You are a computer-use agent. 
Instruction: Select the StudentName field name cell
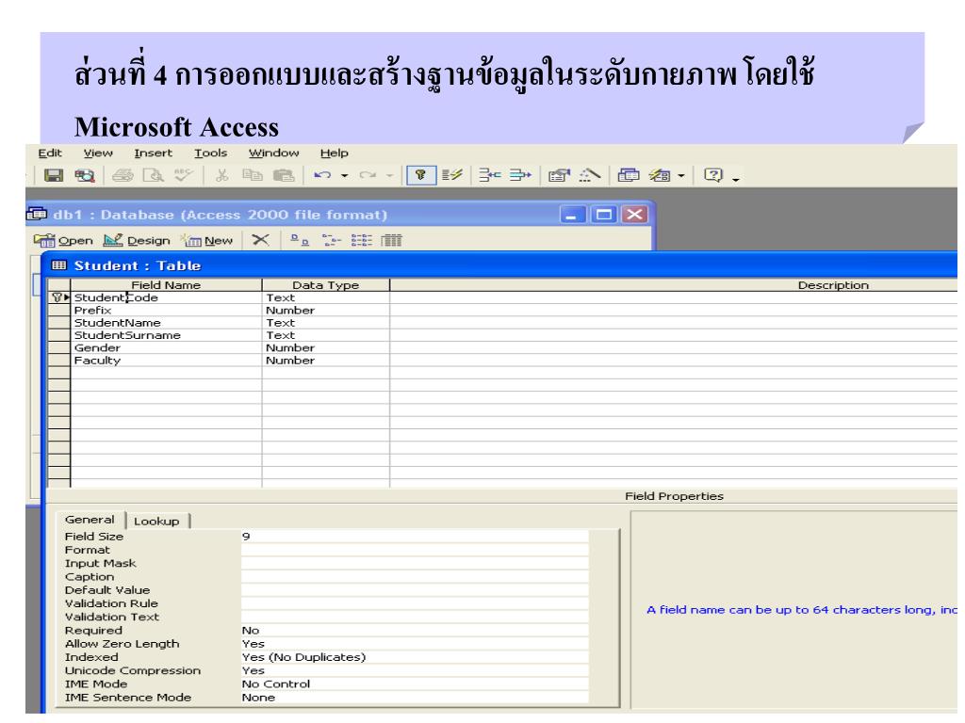coord(166,323)
